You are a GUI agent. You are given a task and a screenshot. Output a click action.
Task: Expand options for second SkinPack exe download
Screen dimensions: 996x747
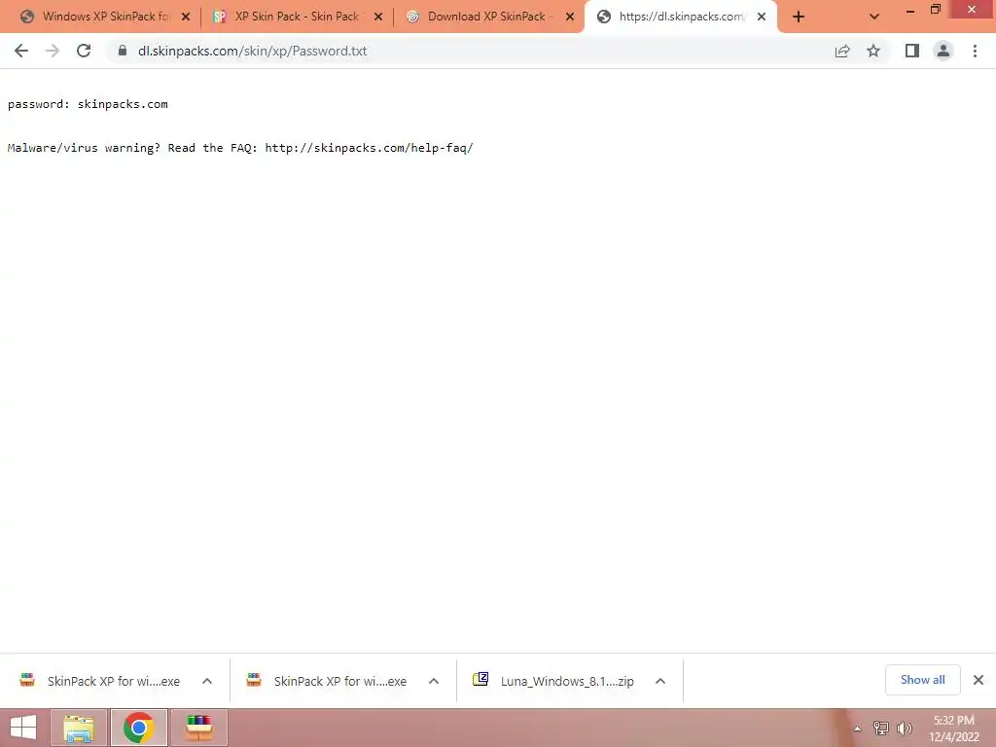(x=434, y=681)
